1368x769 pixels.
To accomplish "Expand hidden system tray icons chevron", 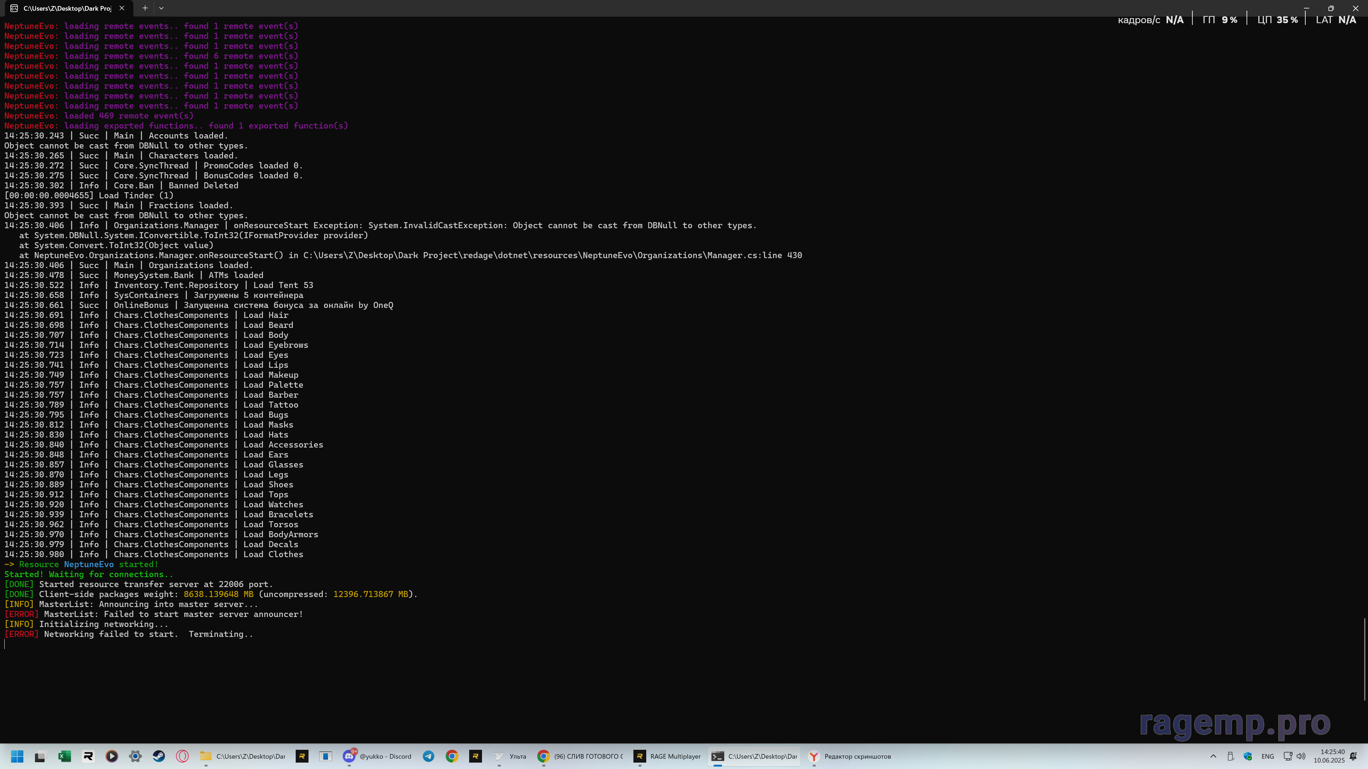I will [x=1213, y=756].
